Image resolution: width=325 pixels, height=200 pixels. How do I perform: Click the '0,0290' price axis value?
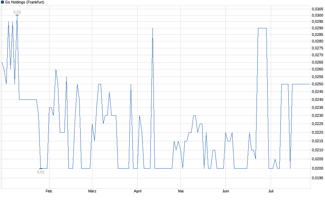tap(317, 28)
